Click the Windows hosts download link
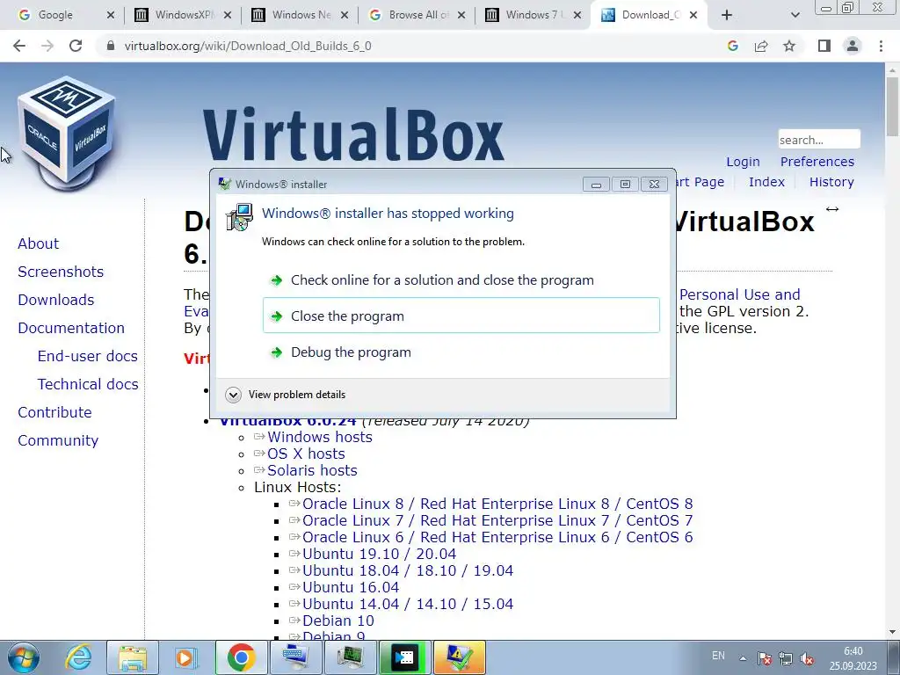The height and width of the screenshot is (675, 900). (320, 437)
